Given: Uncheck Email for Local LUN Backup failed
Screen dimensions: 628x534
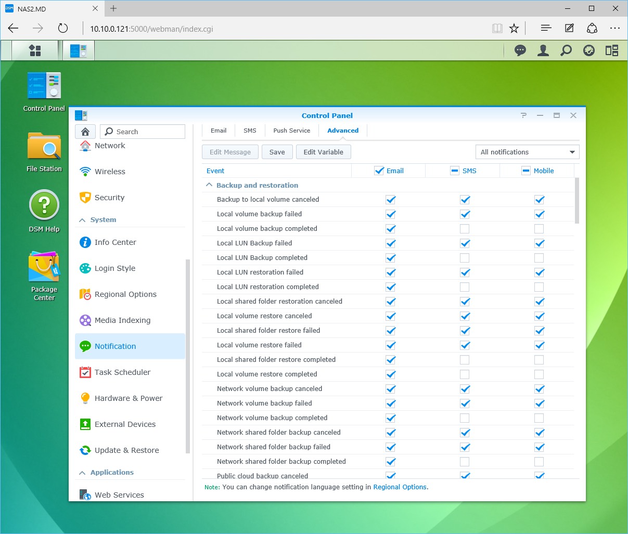Looking at the screenshot, I should point(391,243).
